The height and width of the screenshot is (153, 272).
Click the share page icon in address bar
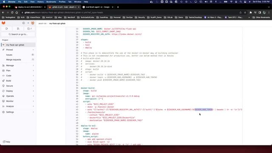point(241,12)
